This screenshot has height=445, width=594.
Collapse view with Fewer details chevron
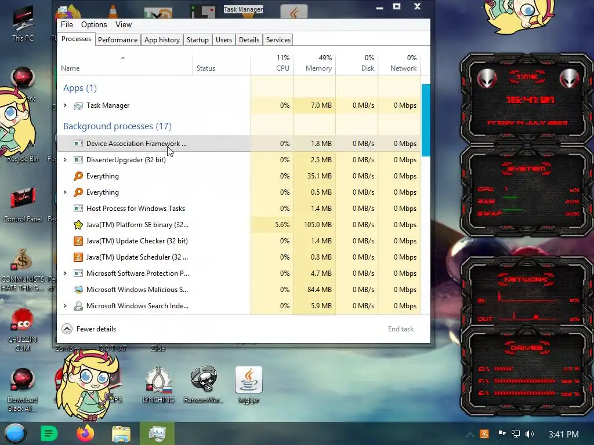point(67,329)
